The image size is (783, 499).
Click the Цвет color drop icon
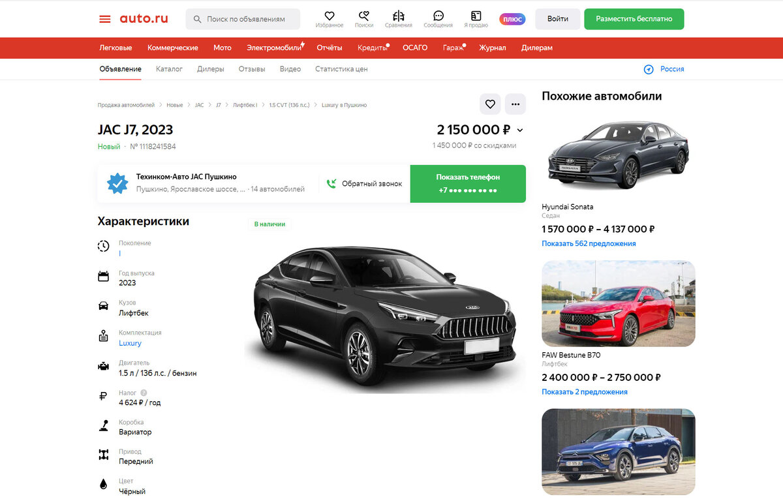click(x=104, y=485)
